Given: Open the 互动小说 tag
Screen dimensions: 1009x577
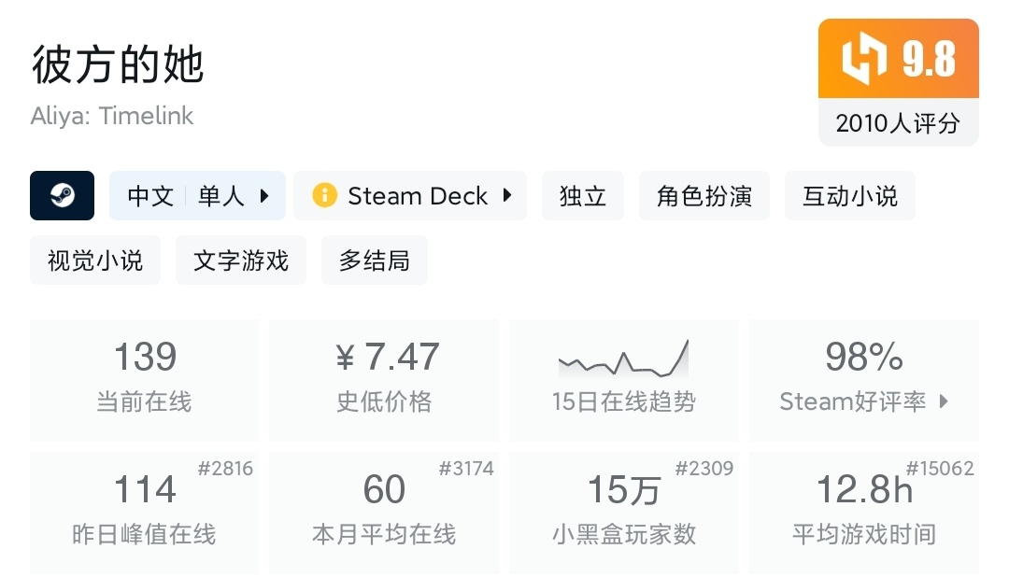Looking at the screenshot, I should [849, 195].
